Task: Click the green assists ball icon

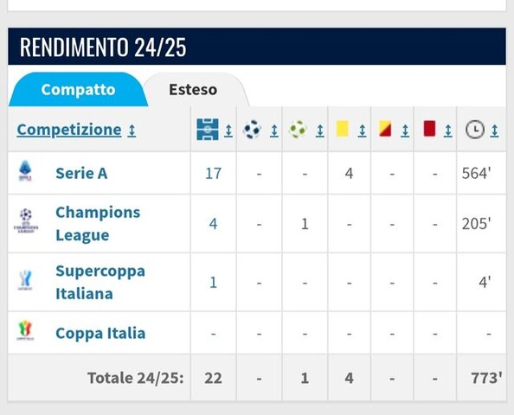Action: (x=298, y=130)
